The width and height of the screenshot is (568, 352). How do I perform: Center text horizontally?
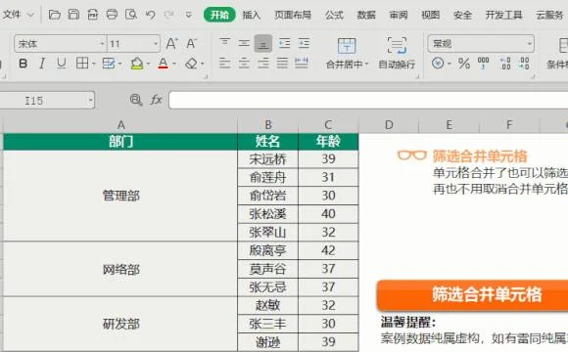coord(244,64)
